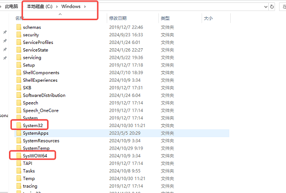Viewport: 286px width, 193px height.
Task: Sort by the 类型 column header
Action: pos(165,18)
